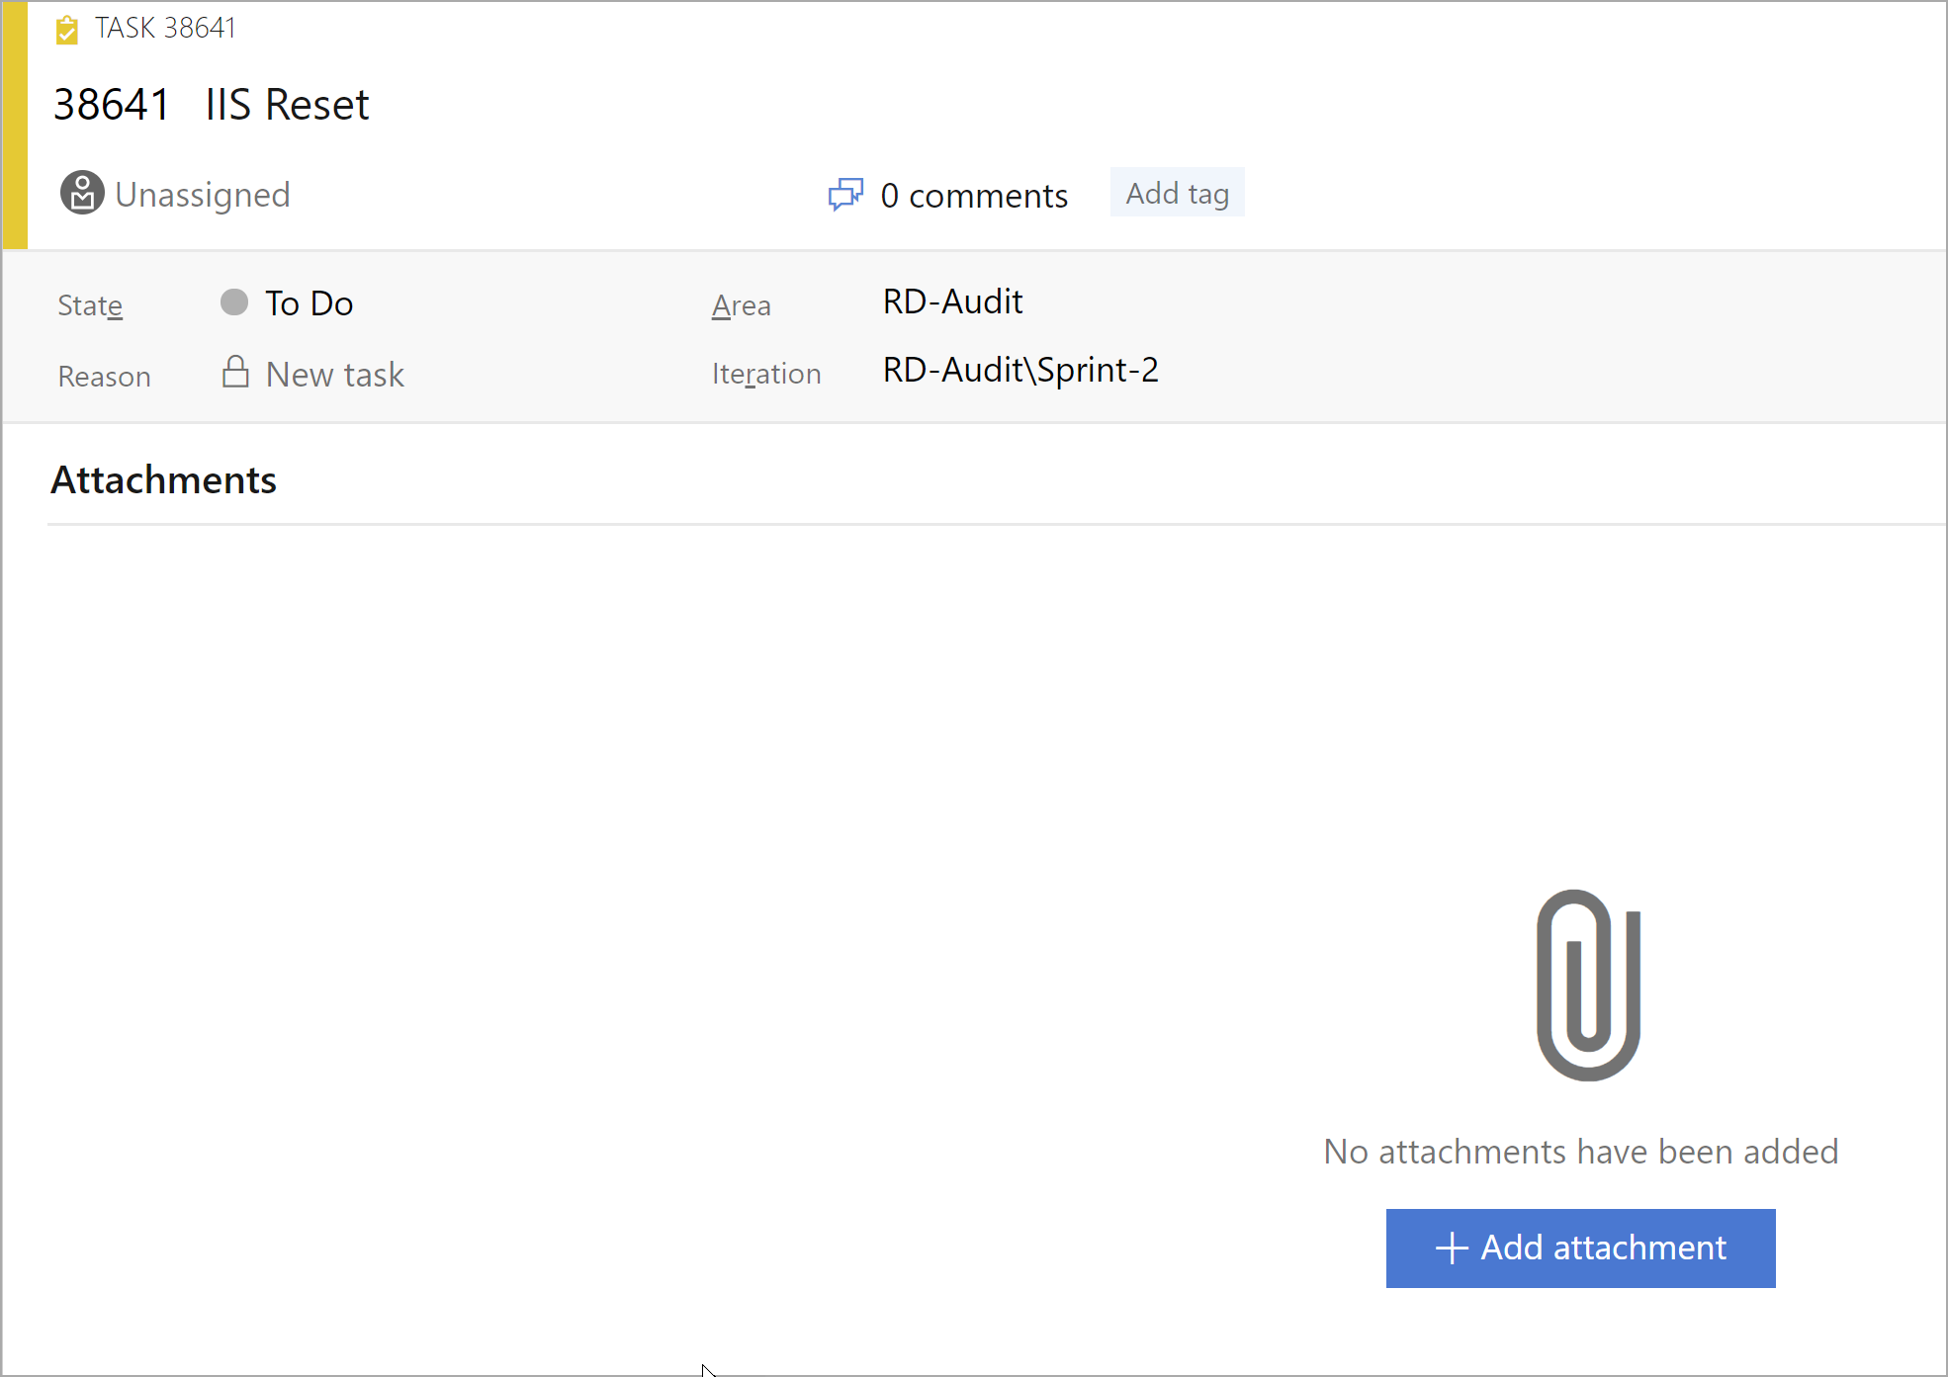Open the State dropdown showing To Do
Screen dimensions: 1948x1377
(310, 303)
